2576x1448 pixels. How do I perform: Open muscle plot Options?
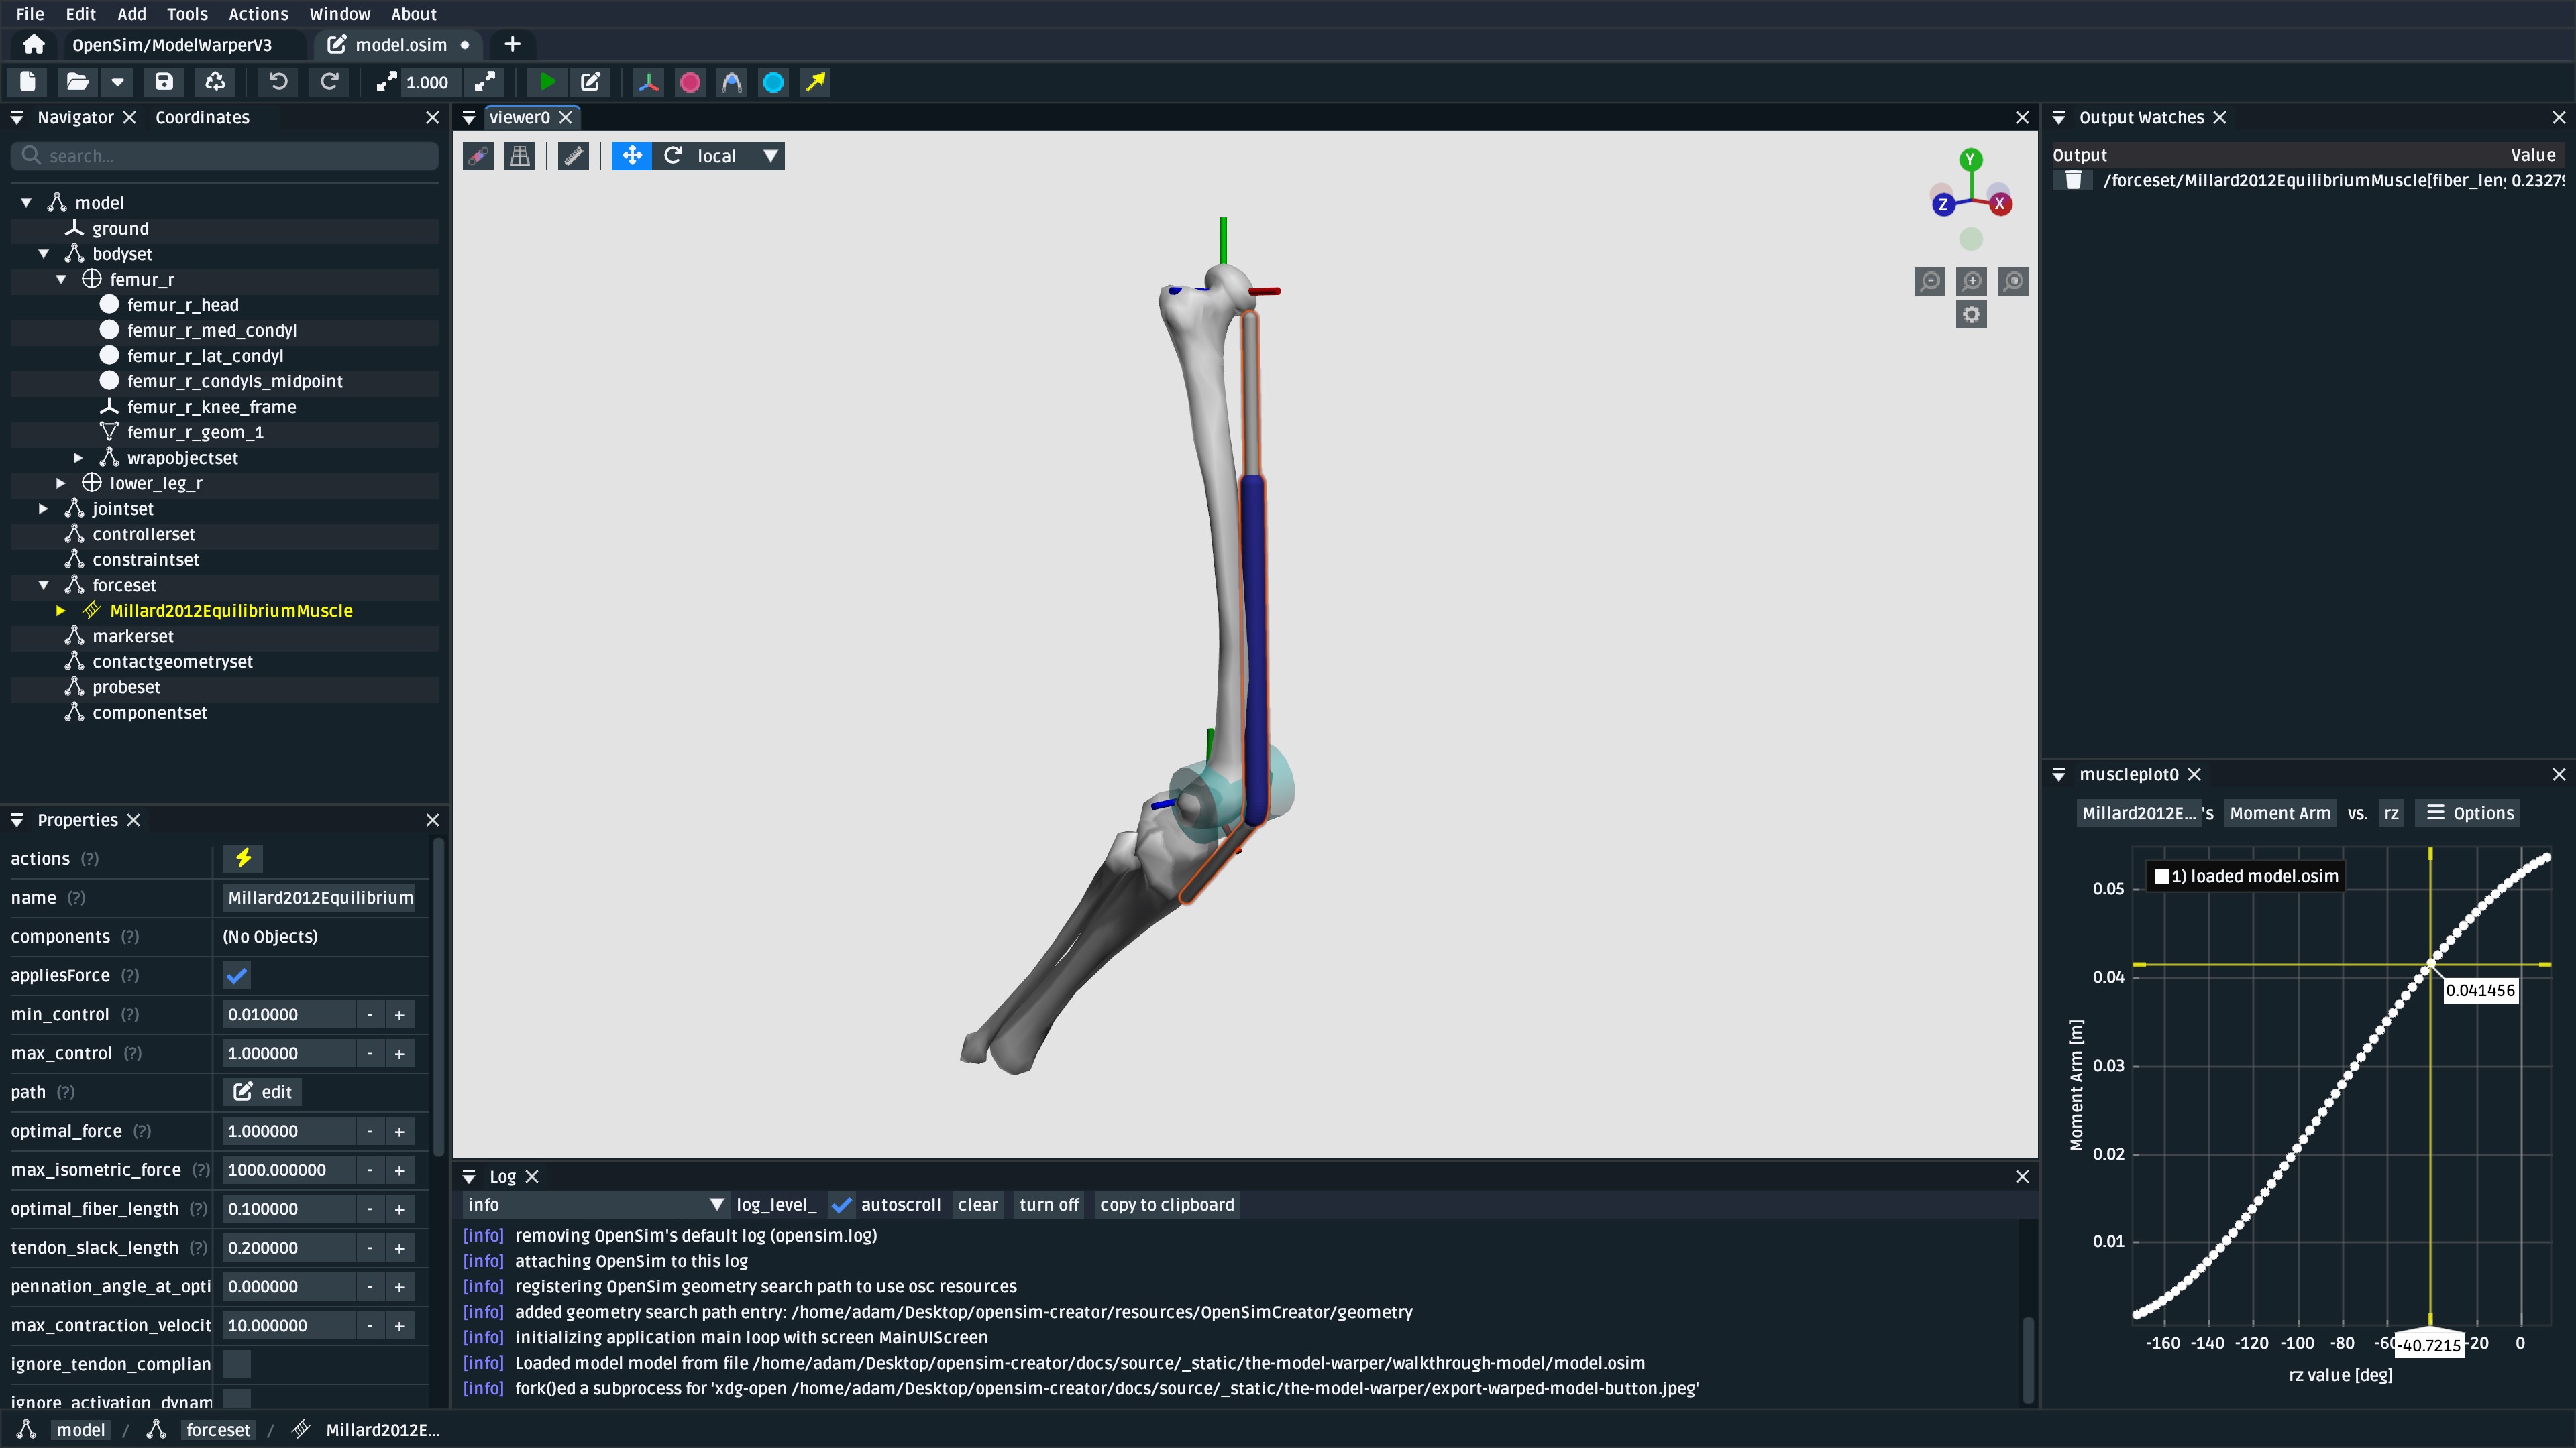point(2469,813)
